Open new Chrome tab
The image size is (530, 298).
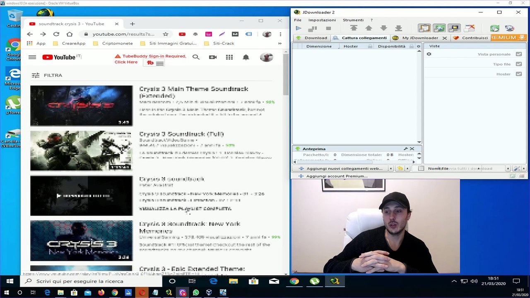132,24
